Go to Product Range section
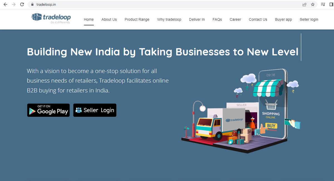334x181 pixels. pos(137,19)
